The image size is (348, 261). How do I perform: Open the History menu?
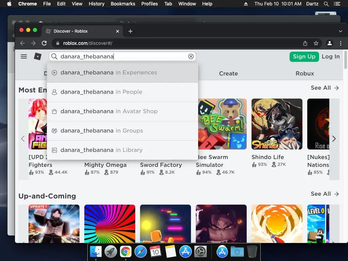(x=97, y=4)
